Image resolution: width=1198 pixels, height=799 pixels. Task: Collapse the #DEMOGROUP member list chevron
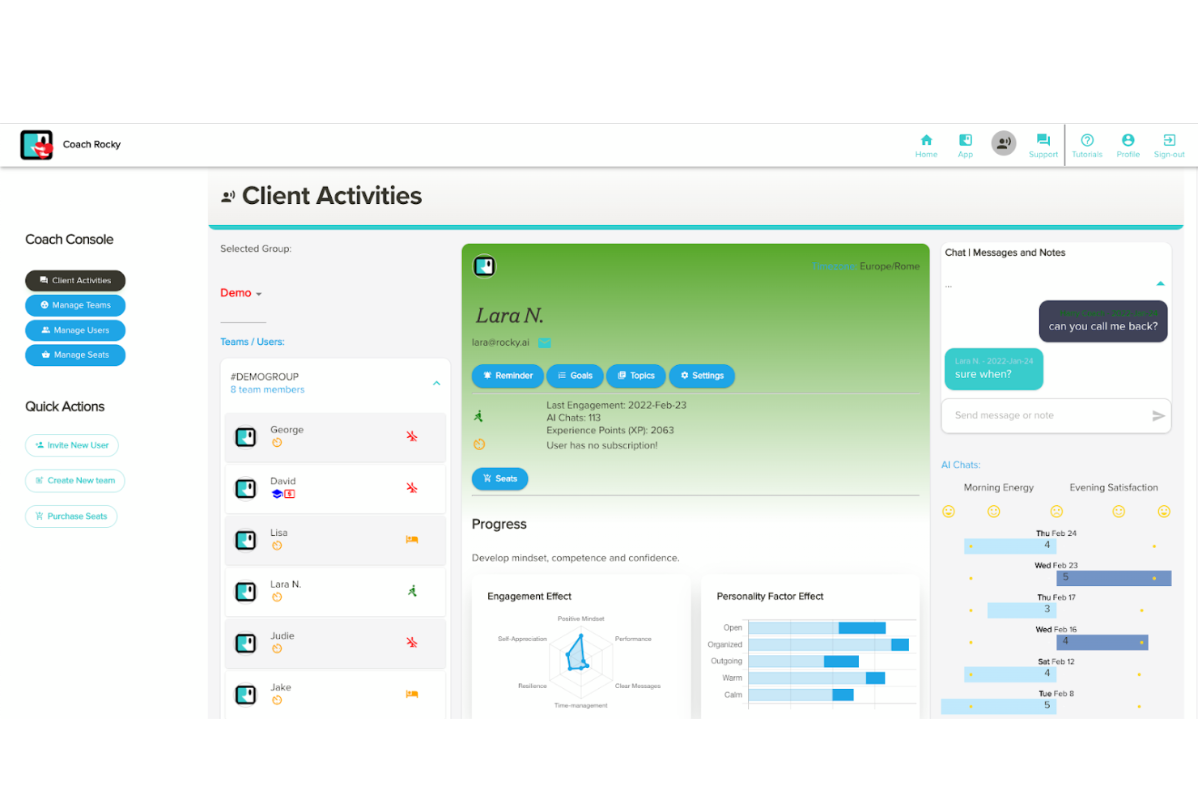click(x=436, y=383)
